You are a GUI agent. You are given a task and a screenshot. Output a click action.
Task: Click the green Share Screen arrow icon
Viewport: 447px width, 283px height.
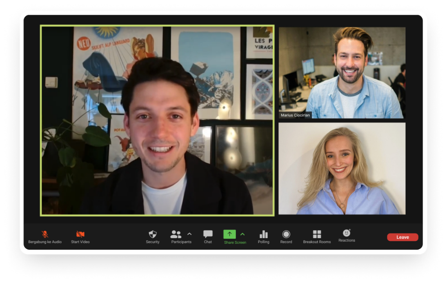pyautogui.click(x=229, y=234)
